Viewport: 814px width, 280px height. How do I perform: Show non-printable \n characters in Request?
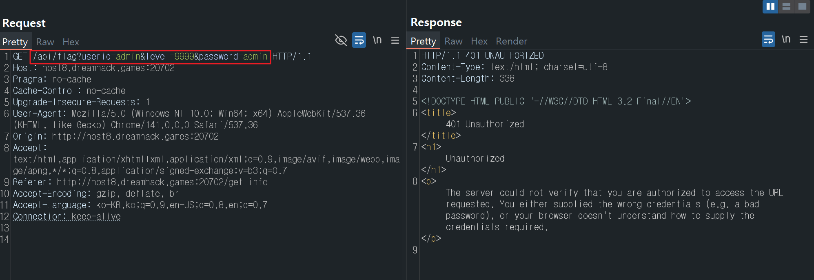pyautogui.click(x=377, y=40)
